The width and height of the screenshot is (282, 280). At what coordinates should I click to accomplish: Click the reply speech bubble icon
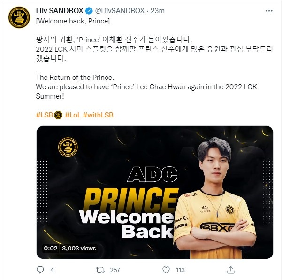[x=40, y=270]
